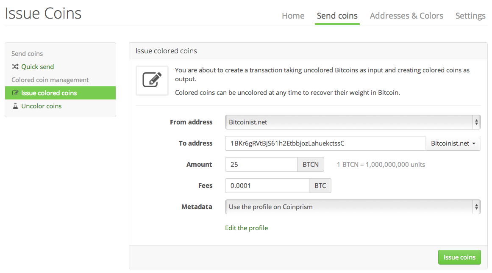The image size is (492, 273).
Task: Select the Send coins tab
Action: [x=337, y=16]
